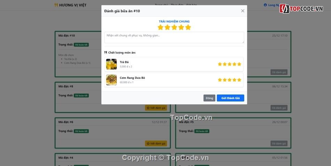Click list item Cơm Rang Dưa Bò (x 1)
The height and width of the screenshot is (166, 331).
(77, 63)
